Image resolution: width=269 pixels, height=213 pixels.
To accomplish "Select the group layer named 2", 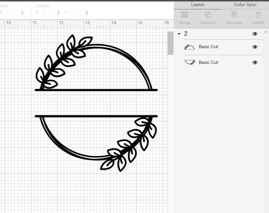I will click(x=186, y=34).
